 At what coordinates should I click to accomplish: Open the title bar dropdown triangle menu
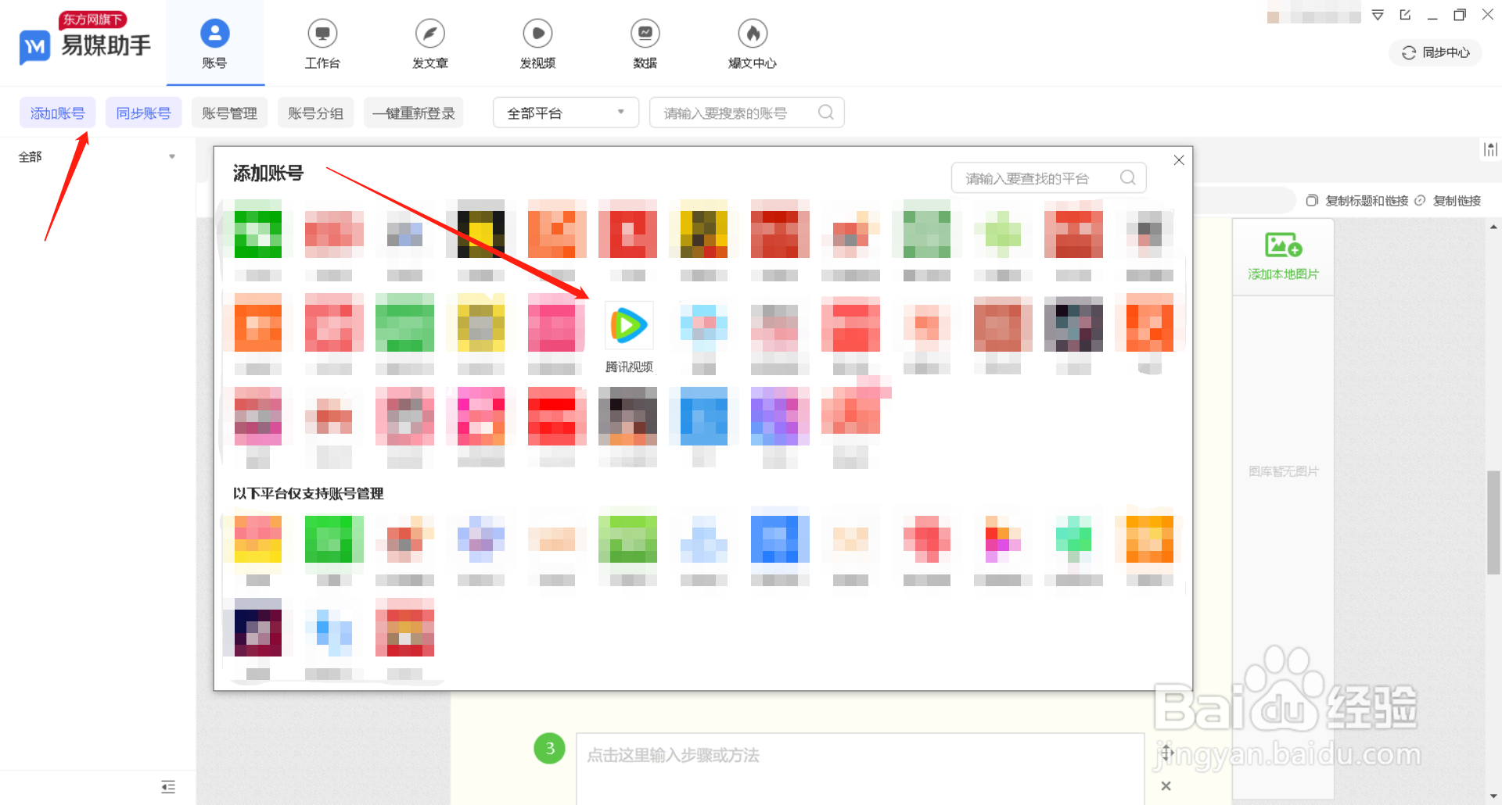point(1378,15)
